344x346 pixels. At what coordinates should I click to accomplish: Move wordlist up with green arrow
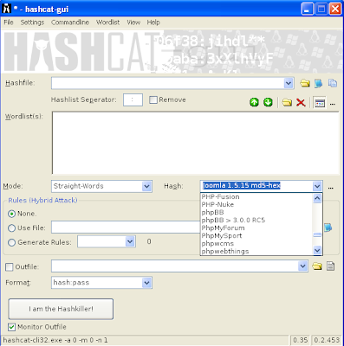(254, 102)
